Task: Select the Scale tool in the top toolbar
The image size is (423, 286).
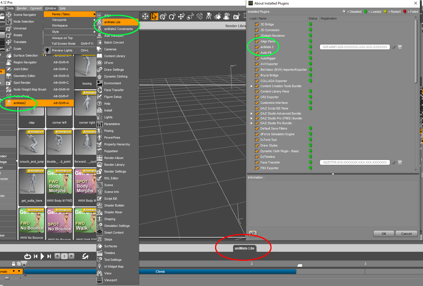Action: click(x=190, y=16)
